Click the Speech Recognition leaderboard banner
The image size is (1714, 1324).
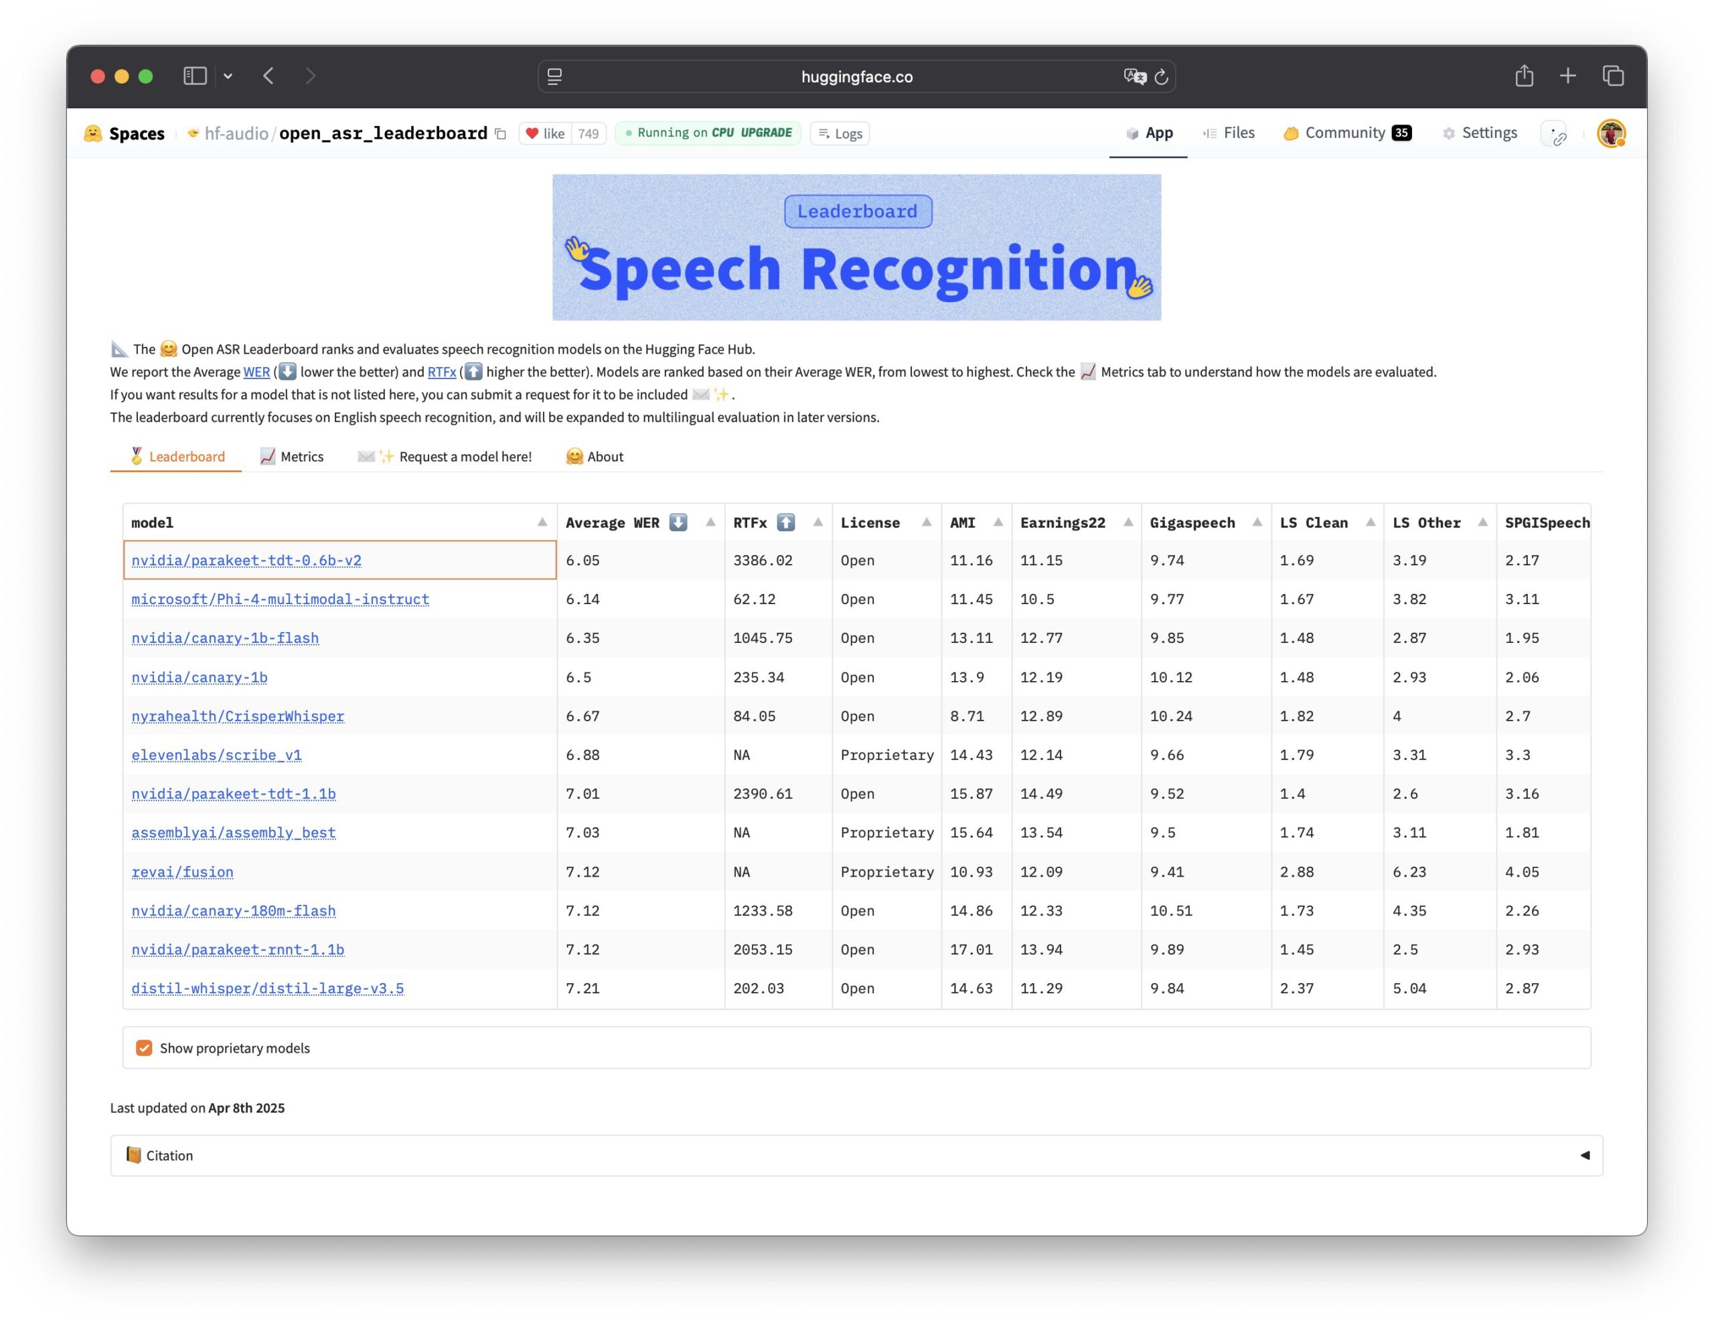pos(856,247)
